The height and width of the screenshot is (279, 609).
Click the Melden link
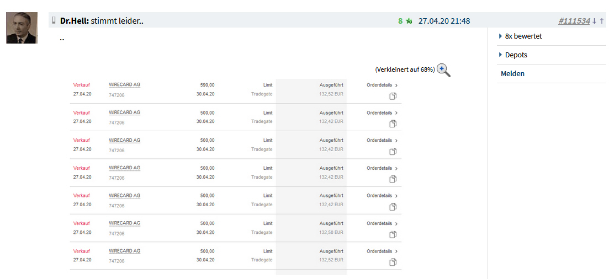[512, 73]
